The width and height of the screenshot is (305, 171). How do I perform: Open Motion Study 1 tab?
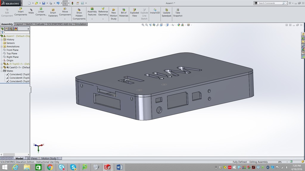pyautogui.click(x=50, y=159)
